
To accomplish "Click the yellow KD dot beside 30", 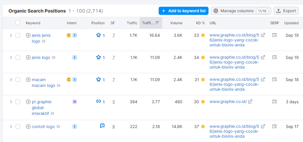I will tap(203, 102).
